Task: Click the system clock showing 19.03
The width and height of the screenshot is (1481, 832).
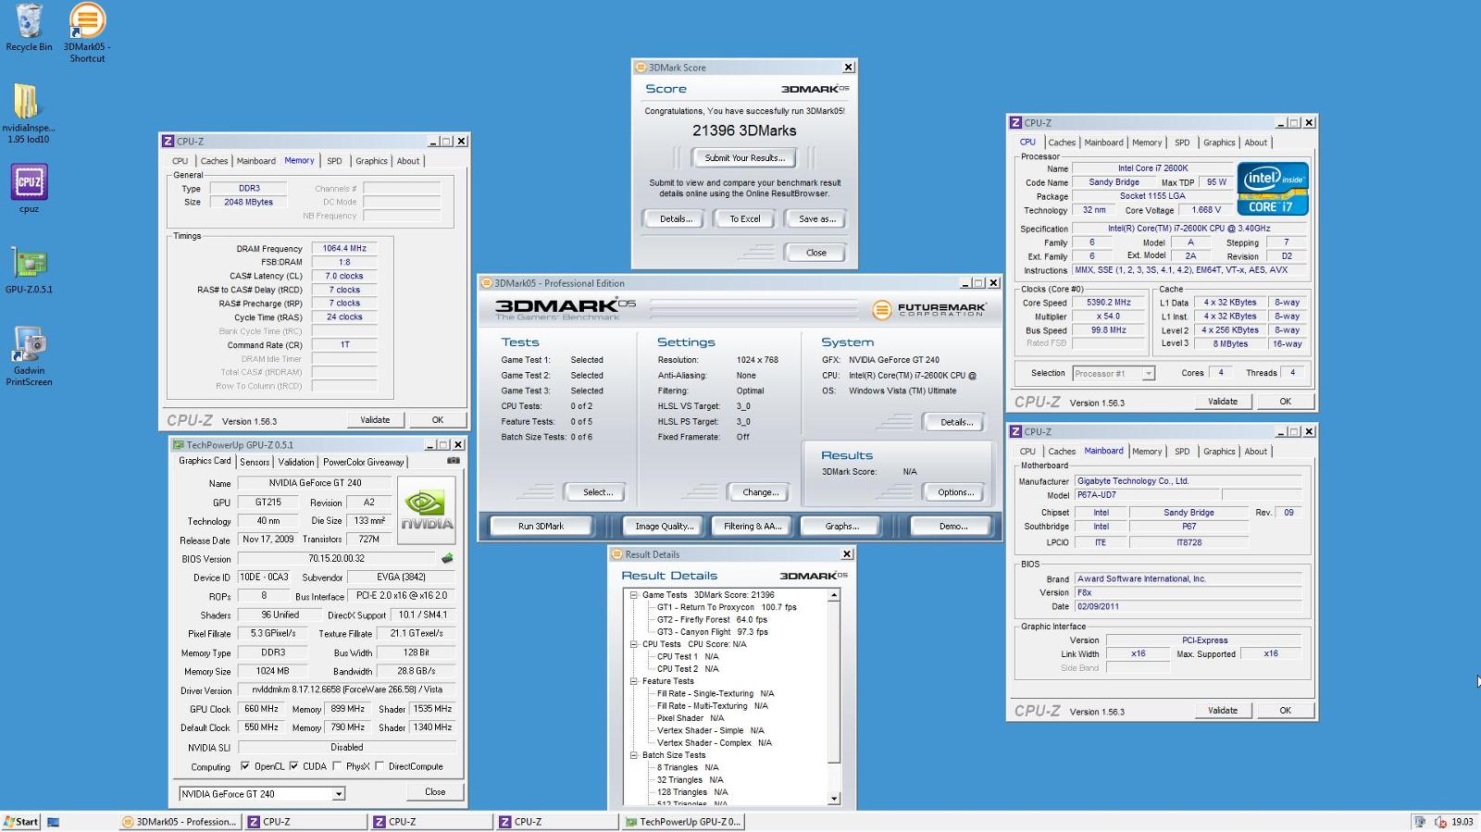Action: [1462, 822]
